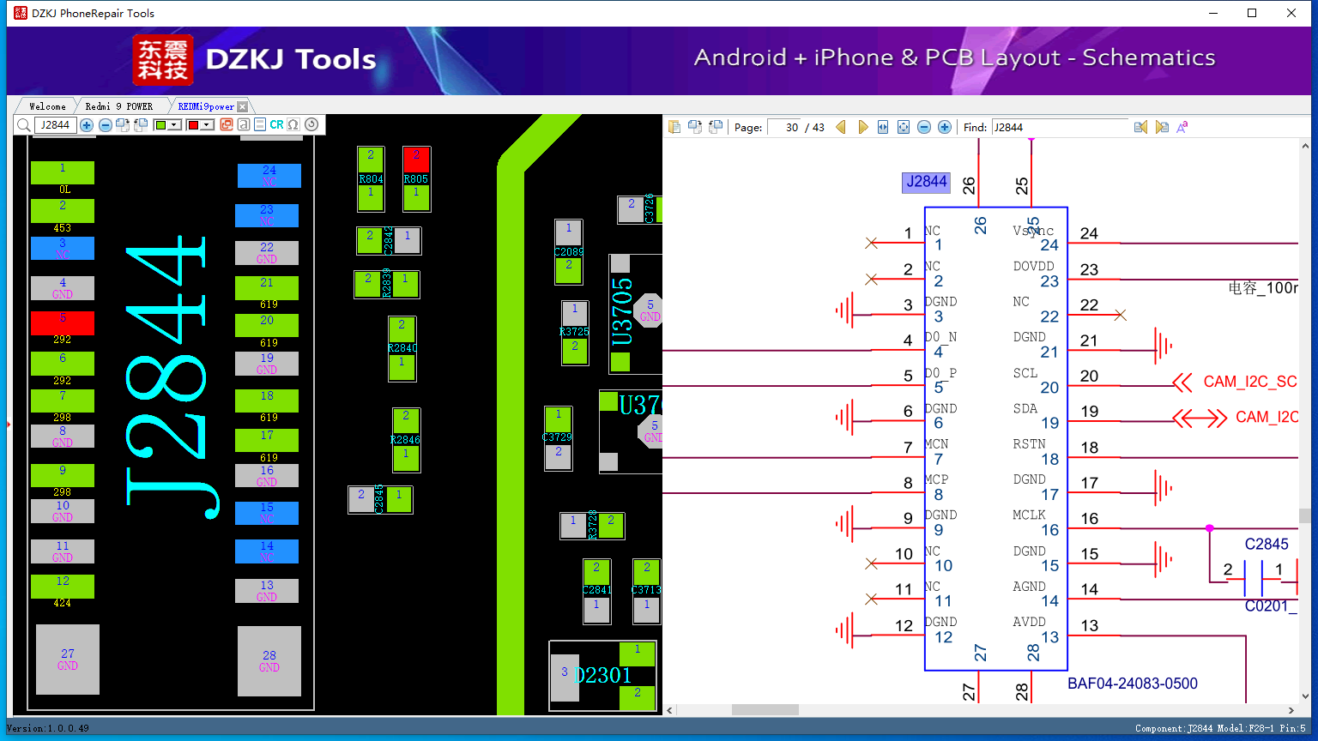Select capacitor C2841 on the PCB
The image size is (1318, 741).
(x=596, y=590)
